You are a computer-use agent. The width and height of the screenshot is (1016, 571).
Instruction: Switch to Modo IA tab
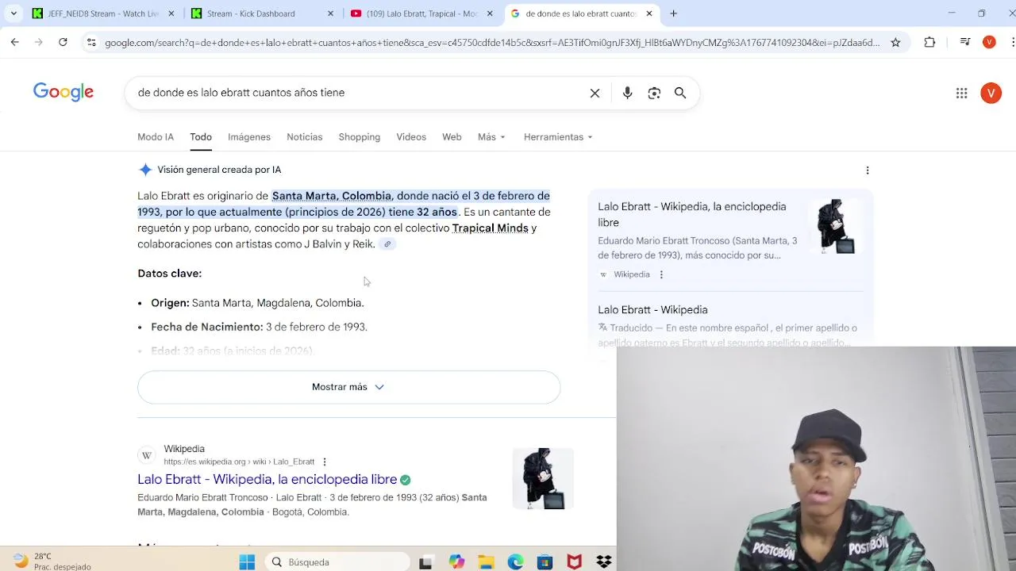click(x=156, y=137)
